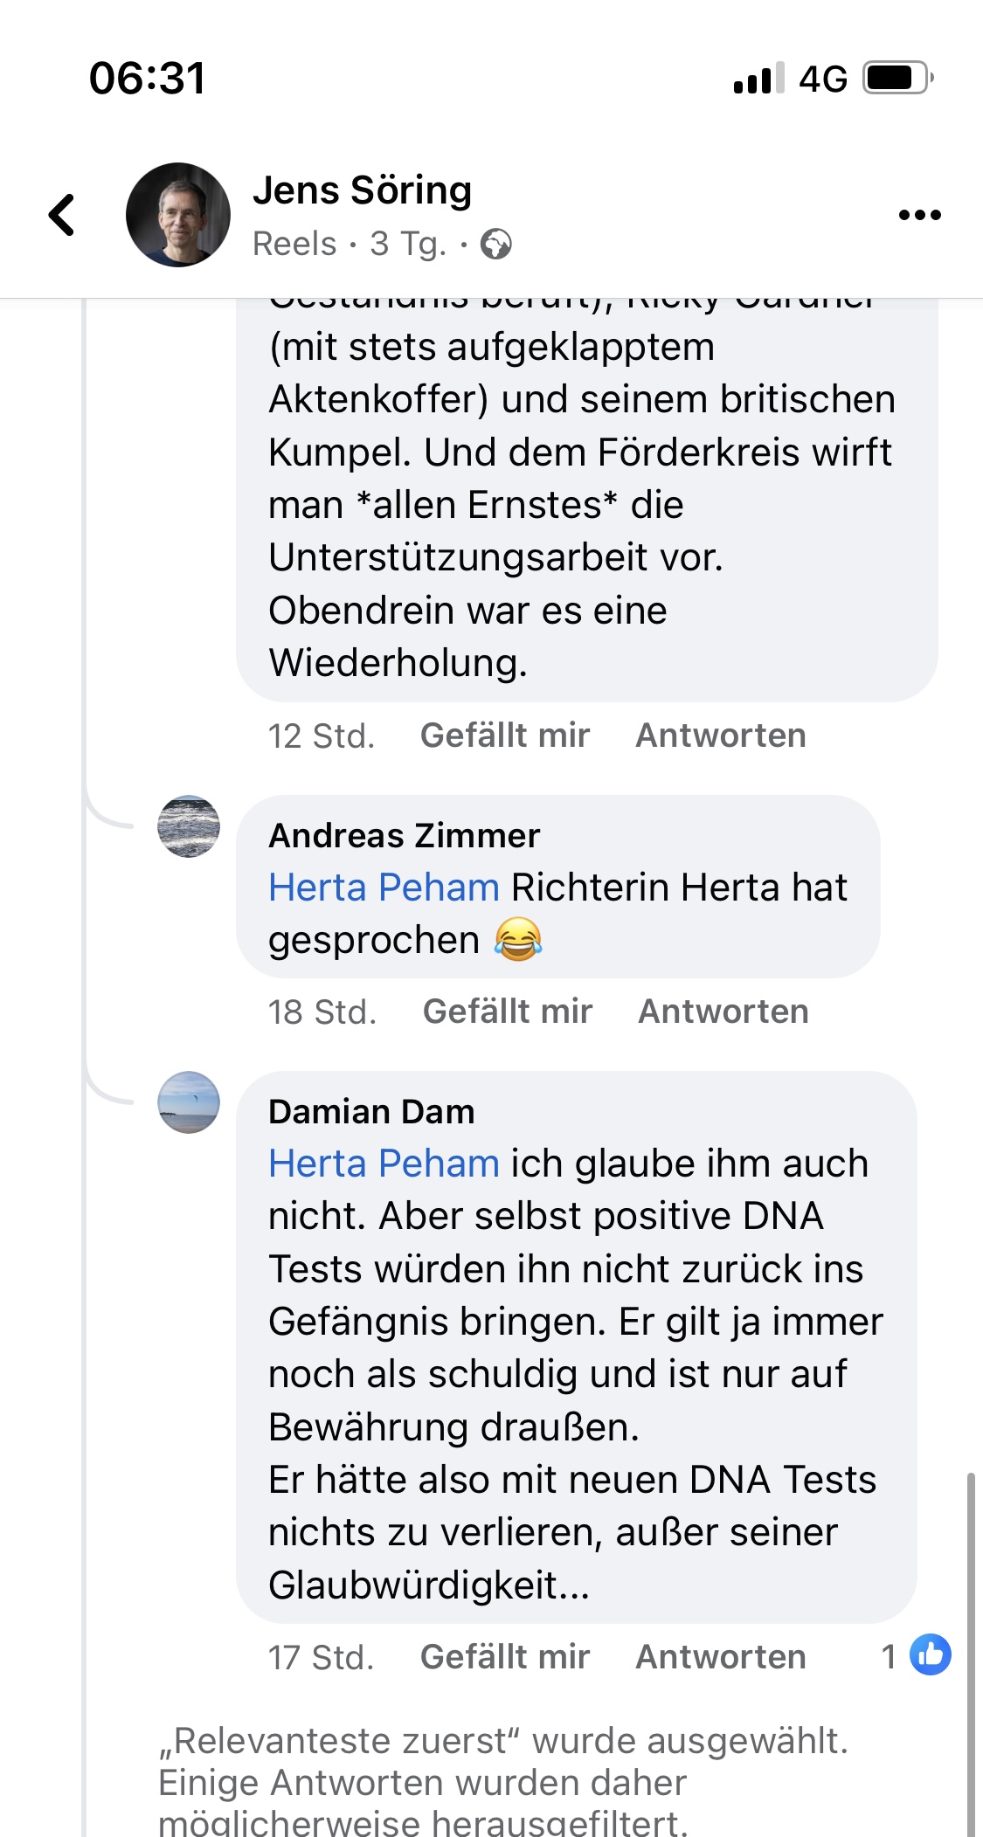Open Andreas Zimmer's name link
Viewport: 983px width, 1837px height.
tap(405, 836)
